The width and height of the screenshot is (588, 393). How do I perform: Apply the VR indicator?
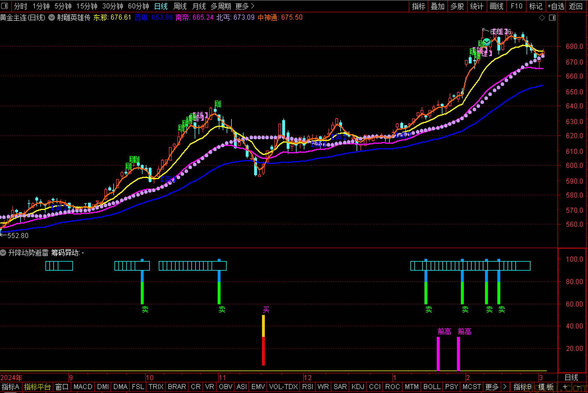point(210,387)
